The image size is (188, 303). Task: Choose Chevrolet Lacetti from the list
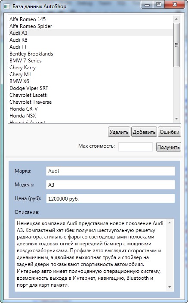[91, 95]
